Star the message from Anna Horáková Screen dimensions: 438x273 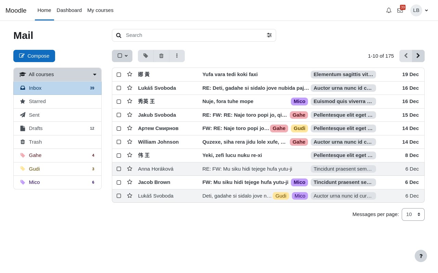[x=130, y=169]
